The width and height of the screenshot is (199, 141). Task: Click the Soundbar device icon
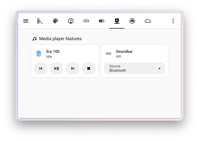[x=108, y=54]
